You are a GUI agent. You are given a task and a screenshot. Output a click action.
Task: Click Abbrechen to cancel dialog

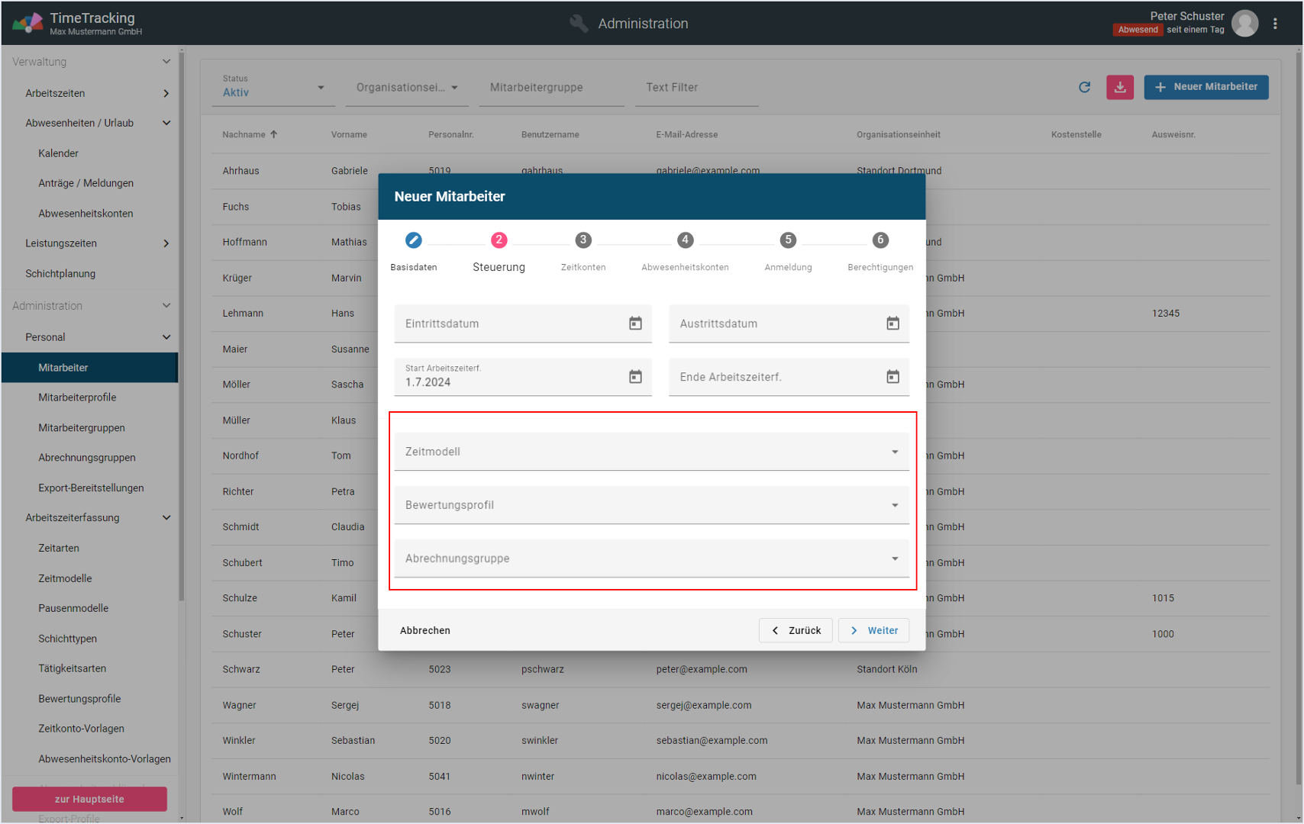[425, 630]
